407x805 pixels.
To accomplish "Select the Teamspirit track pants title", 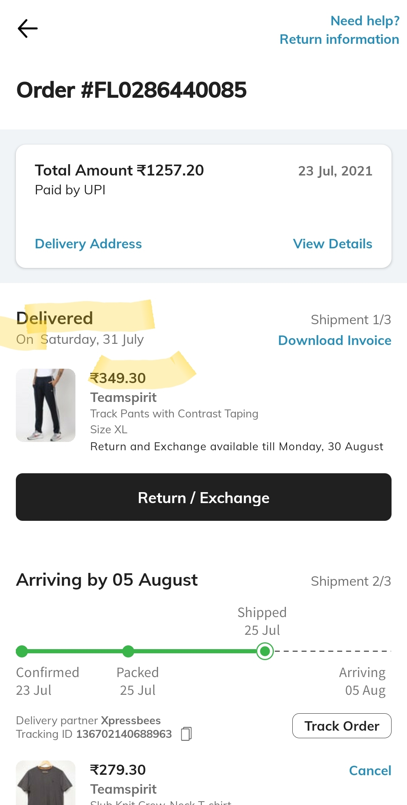I will point(123,397).
